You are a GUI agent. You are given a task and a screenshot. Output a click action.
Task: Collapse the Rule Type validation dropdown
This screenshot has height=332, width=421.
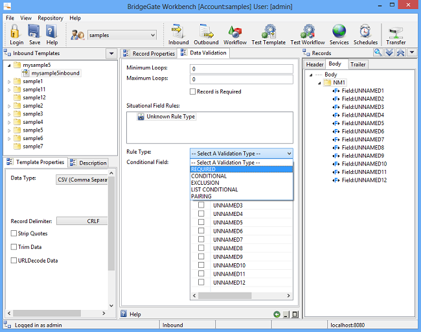[289, 154]
